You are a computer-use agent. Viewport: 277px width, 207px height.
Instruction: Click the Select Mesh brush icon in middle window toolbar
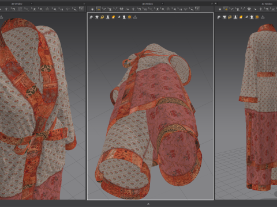tap(104, 9)
